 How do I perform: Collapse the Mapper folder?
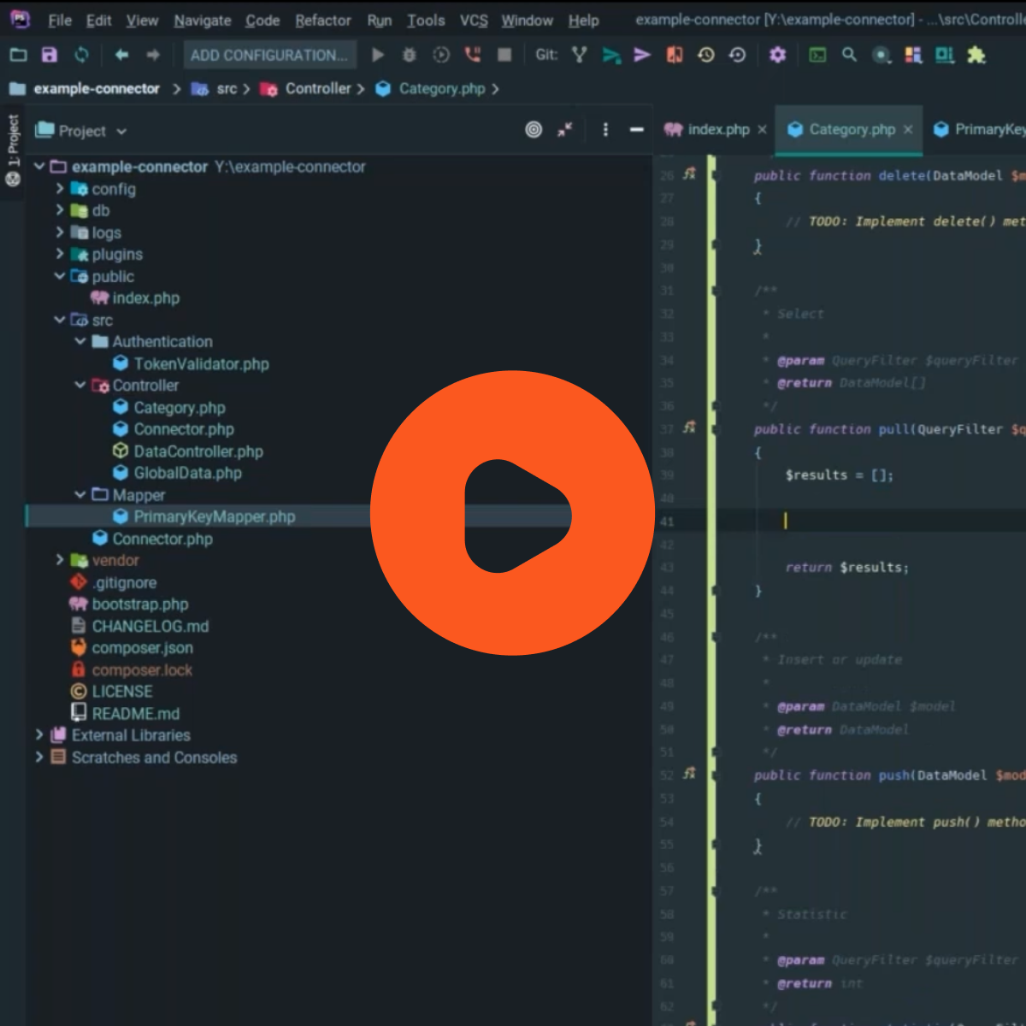tap(80, 494)
